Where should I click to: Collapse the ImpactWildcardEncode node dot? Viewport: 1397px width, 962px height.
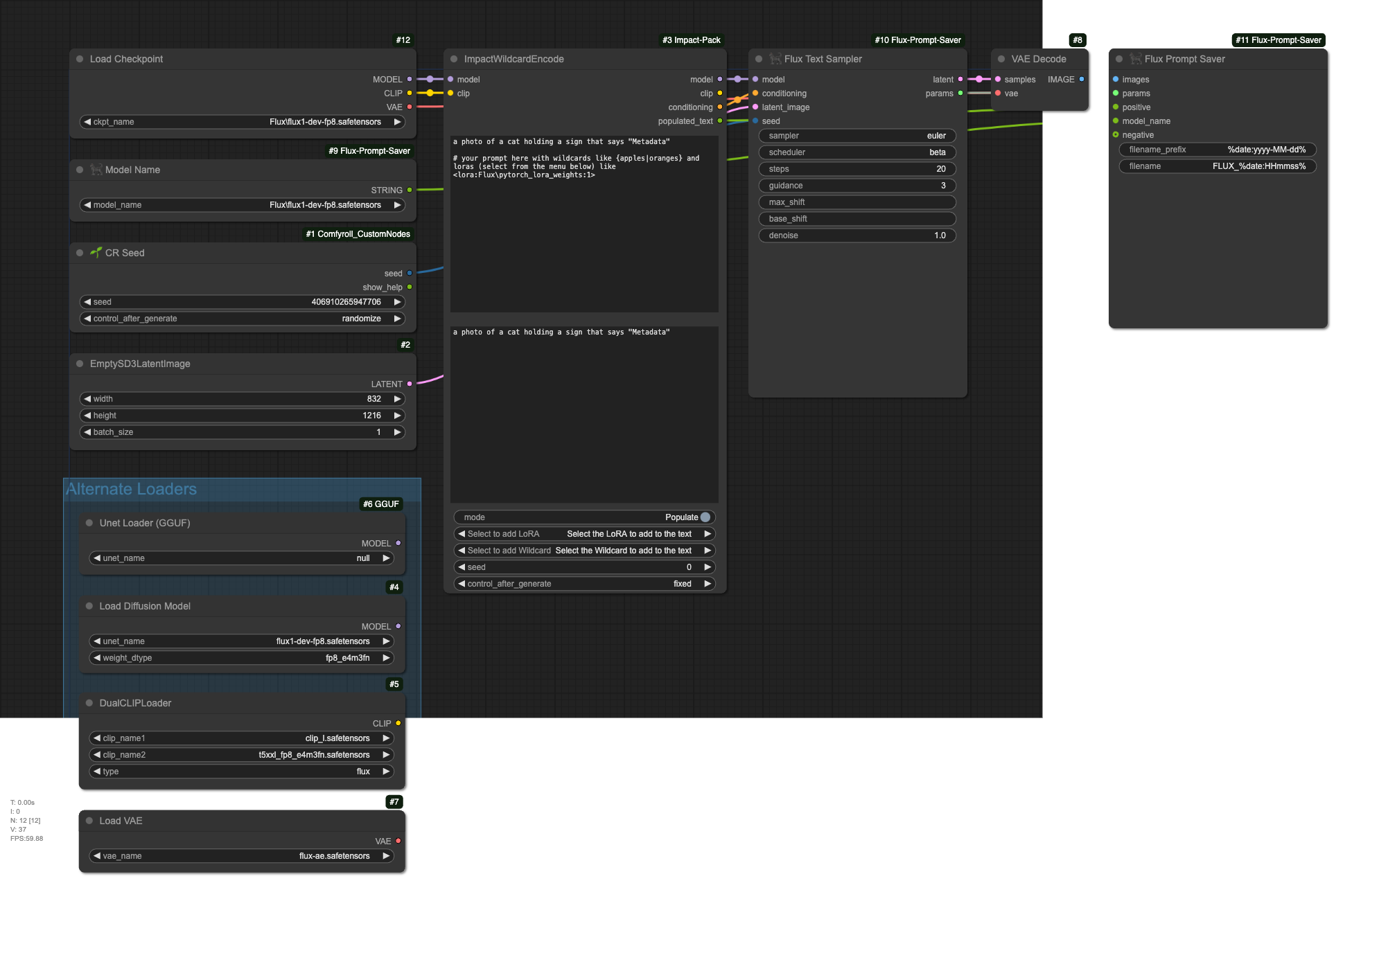click(x=454, y=59)
